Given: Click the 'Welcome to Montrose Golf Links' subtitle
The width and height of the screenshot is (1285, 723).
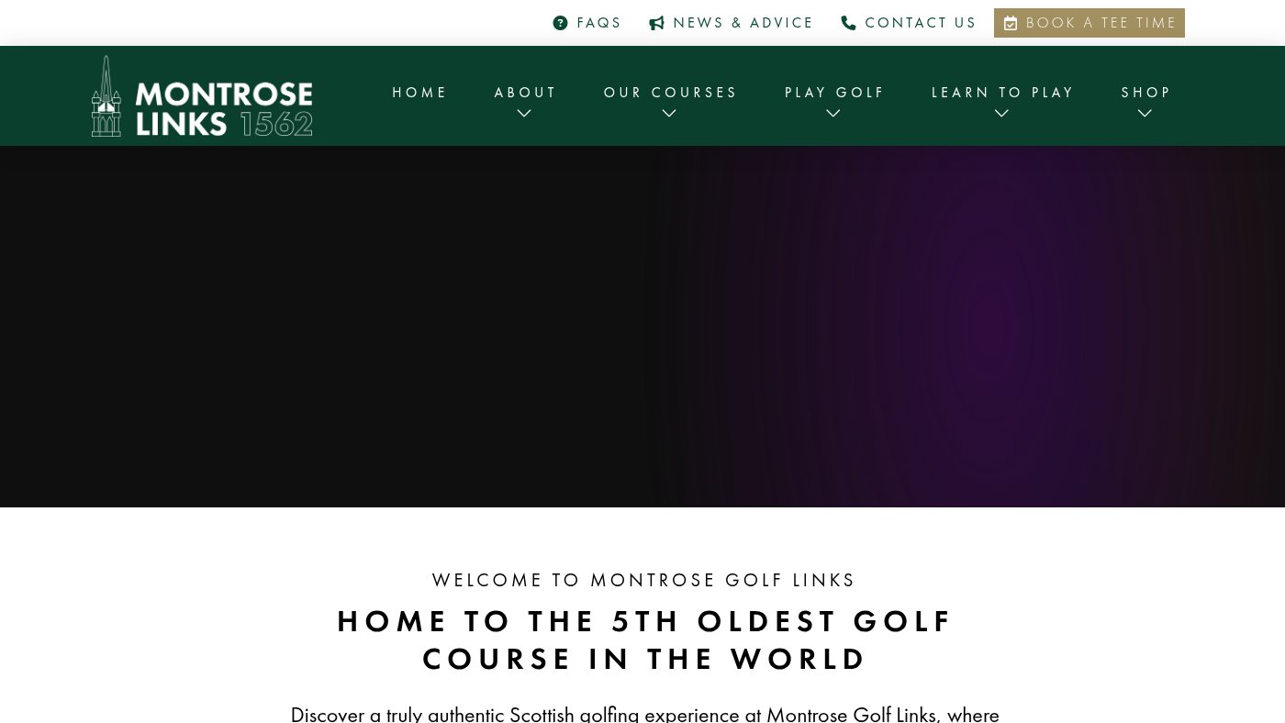Looking at the screenshot, I should coord(643,580).
